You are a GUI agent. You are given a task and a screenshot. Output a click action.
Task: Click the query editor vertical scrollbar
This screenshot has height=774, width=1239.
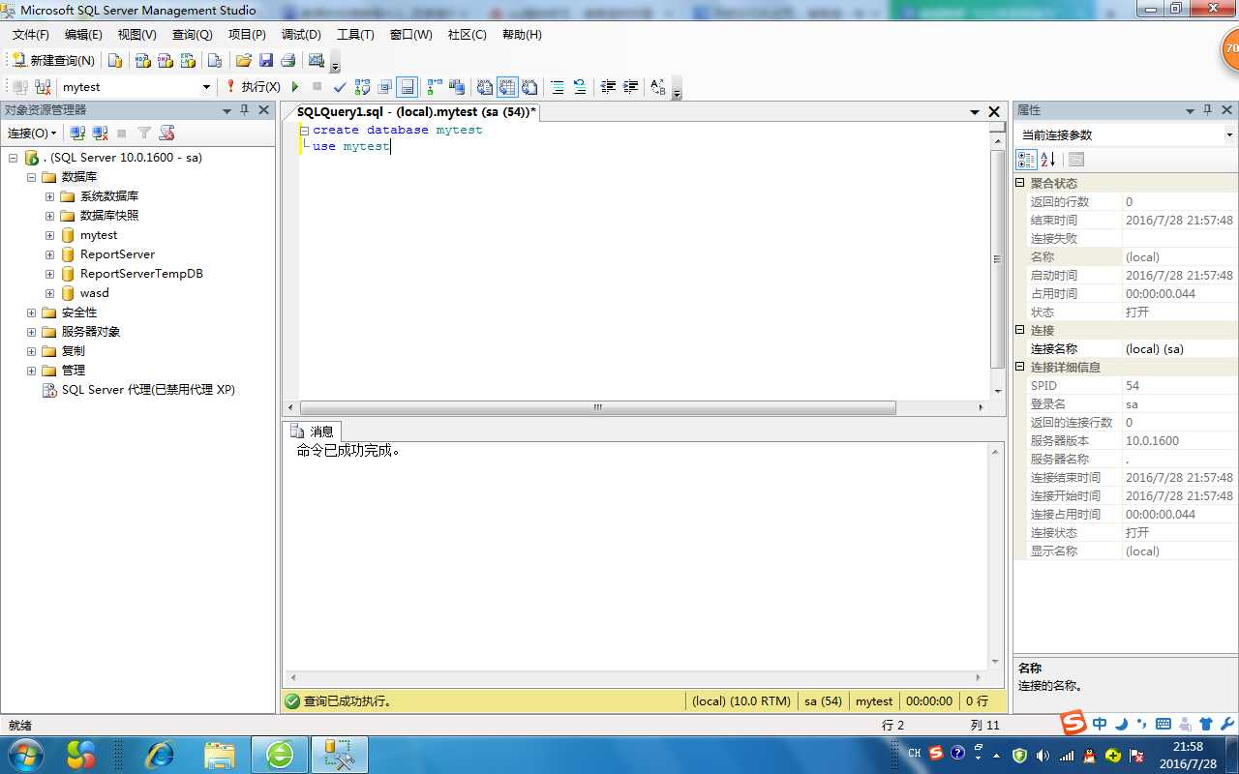coord(998,258)
